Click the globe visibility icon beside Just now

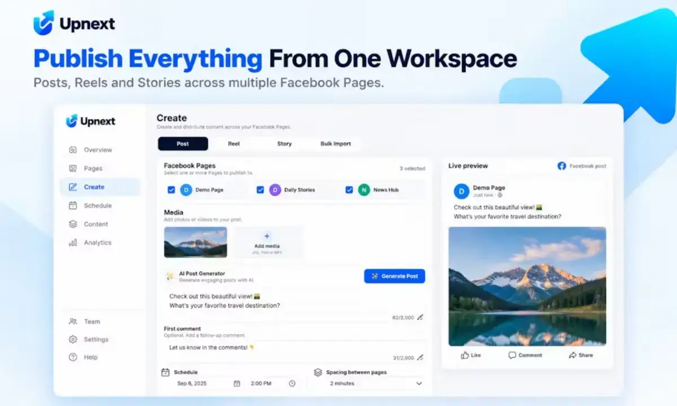(x=500, y=195)
